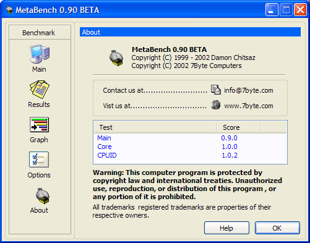Sort by the Score column header
The height and width of the screenshot is (243, 310).
(239, 127)
